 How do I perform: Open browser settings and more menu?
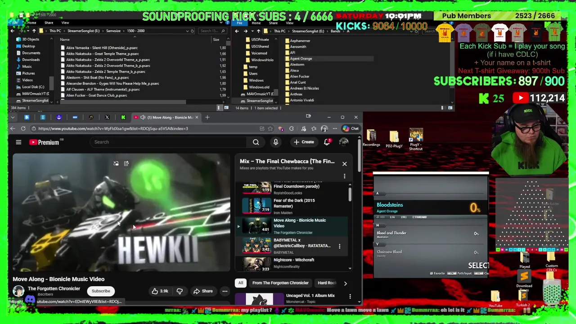point(335,129)
